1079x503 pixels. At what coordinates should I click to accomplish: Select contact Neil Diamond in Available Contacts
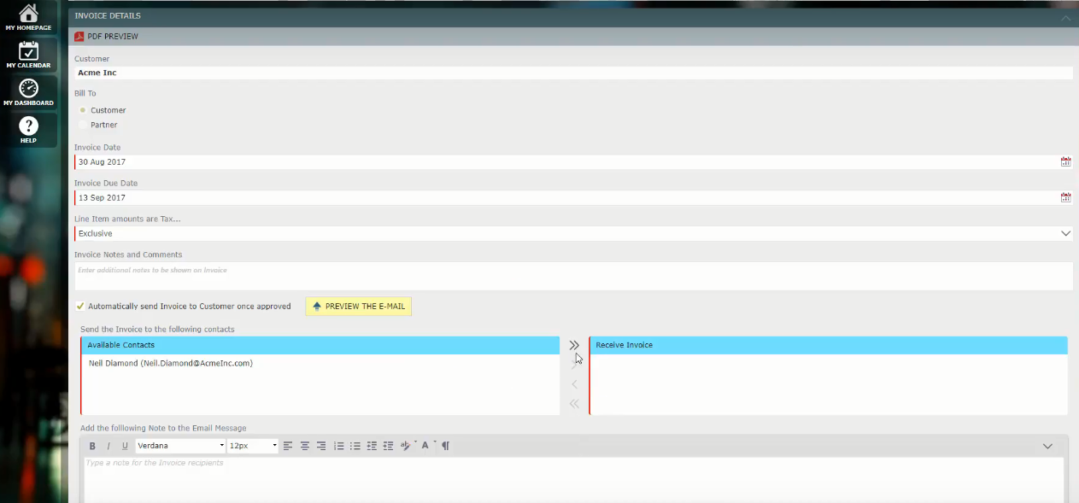171,363
